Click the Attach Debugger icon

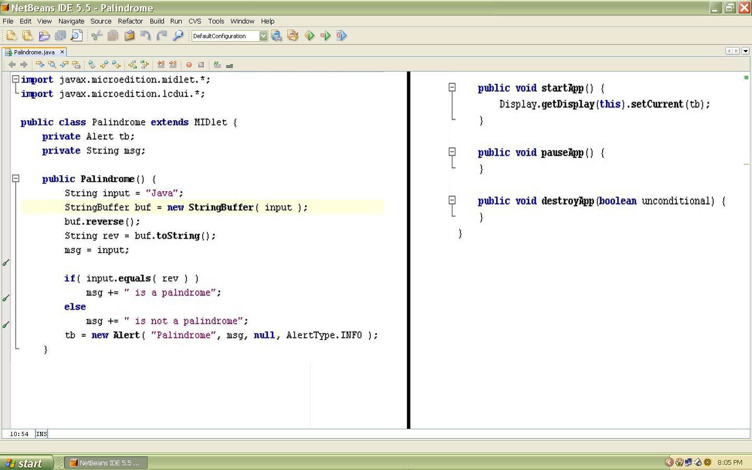pyautogui.click(x=342, y=36)
